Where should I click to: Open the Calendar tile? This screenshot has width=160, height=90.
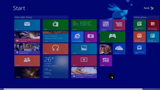pos(106,25)
